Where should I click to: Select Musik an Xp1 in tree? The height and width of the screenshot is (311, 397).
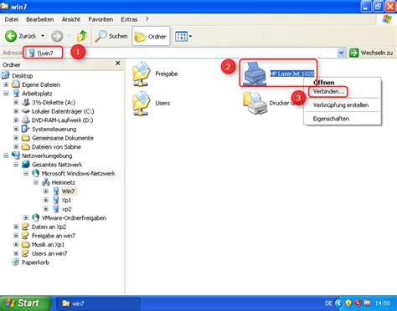click(x=48, y=245)
